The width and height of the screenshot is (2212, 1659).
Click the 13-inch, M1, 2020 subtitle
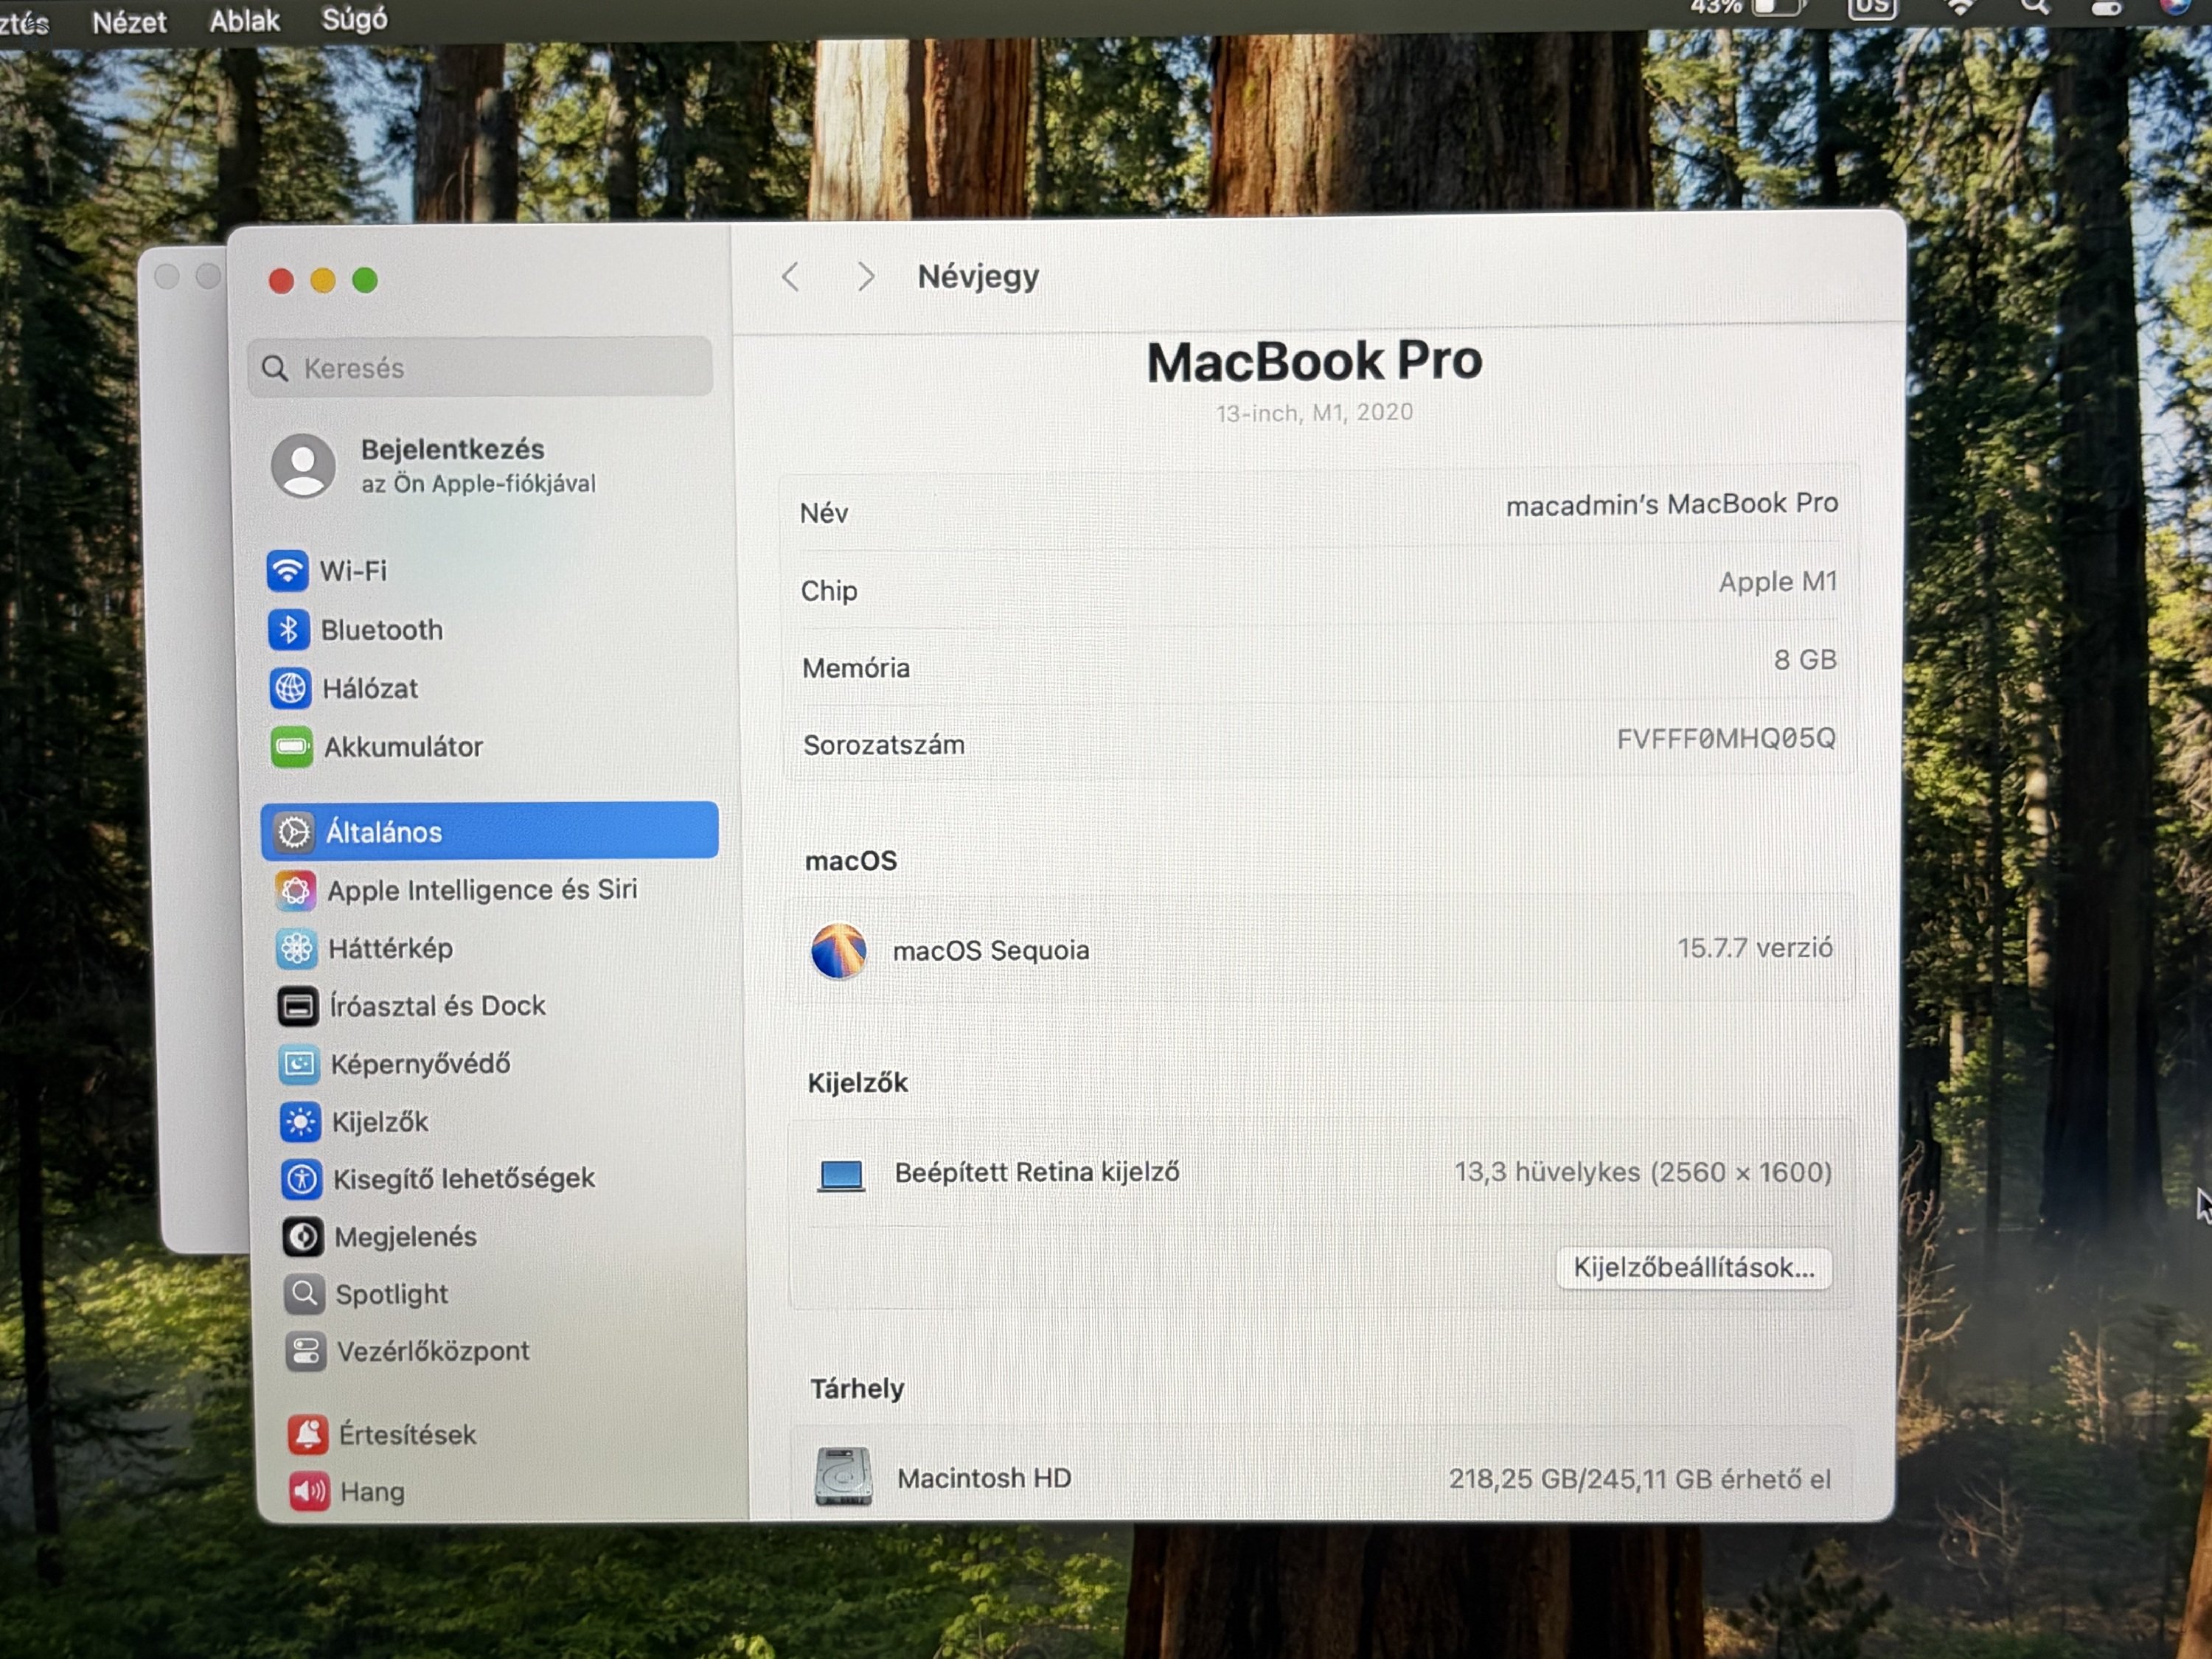click(1314, 412)
